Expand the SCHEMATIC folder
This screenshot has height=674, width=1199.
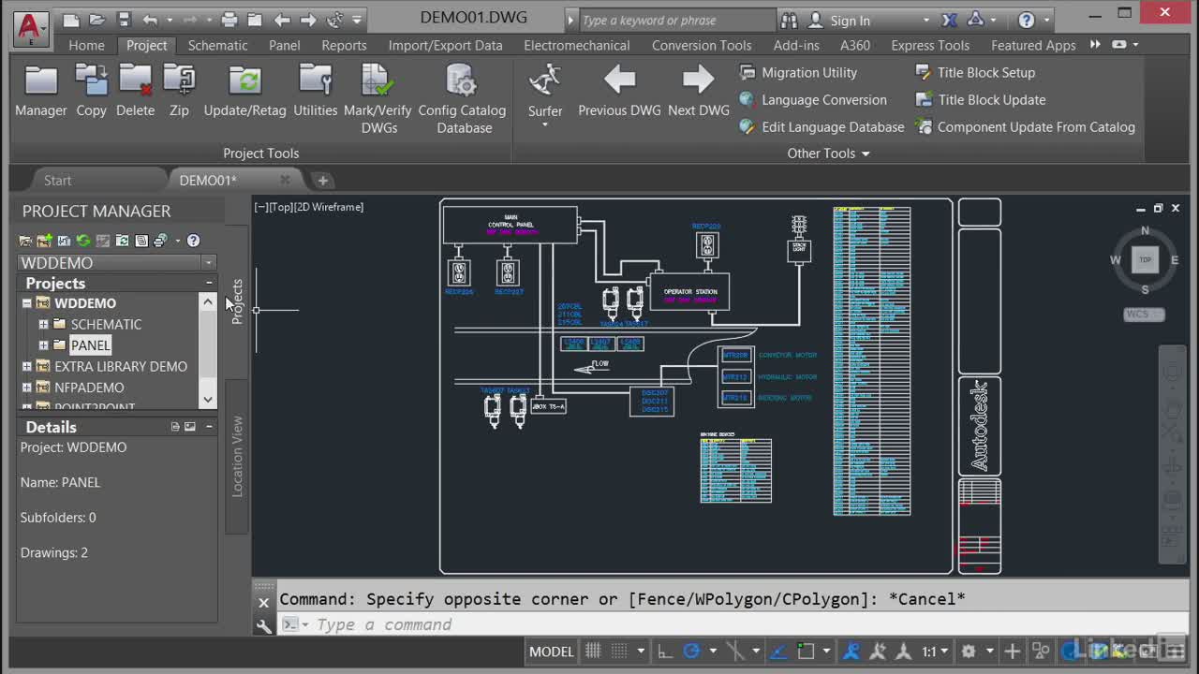[x=43, y=324]
